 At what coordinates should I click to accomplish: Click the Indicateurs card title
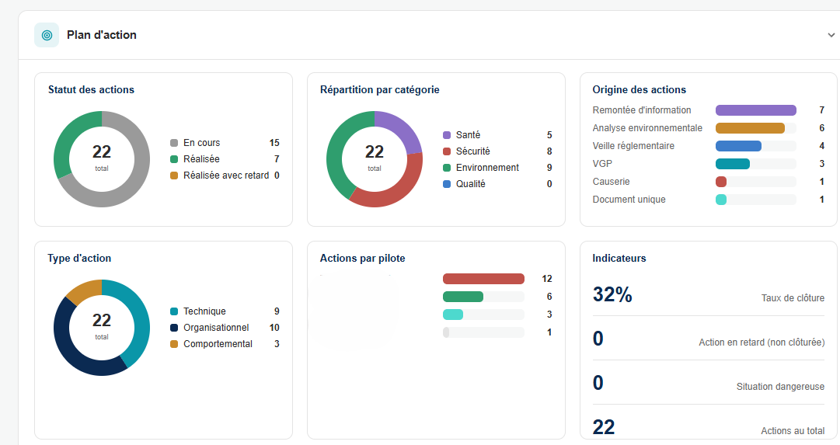click(x=619, y=258)
